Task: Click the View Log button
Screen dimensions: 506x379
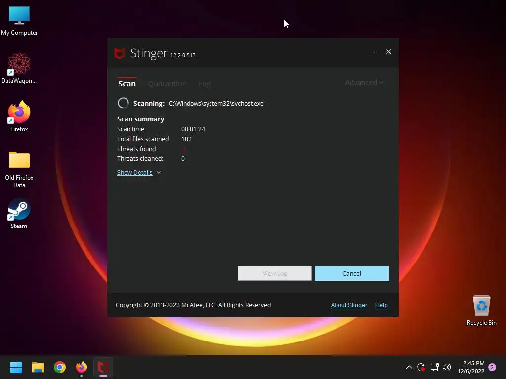Action: point(275,273)
